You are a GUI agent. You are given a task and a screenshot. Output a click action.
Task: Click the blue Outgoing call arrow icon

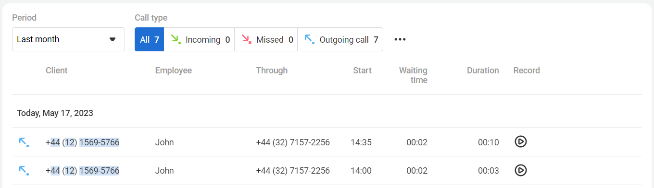point(310,39)
